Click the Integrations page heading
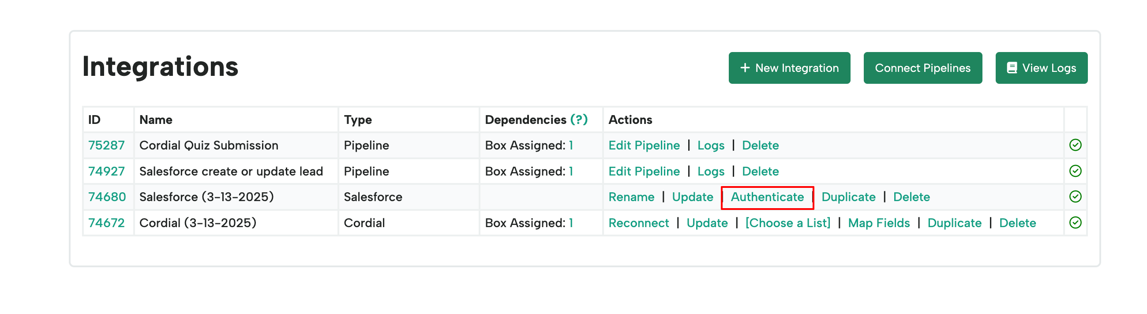Screen dimensions: 1147x314 160,67
